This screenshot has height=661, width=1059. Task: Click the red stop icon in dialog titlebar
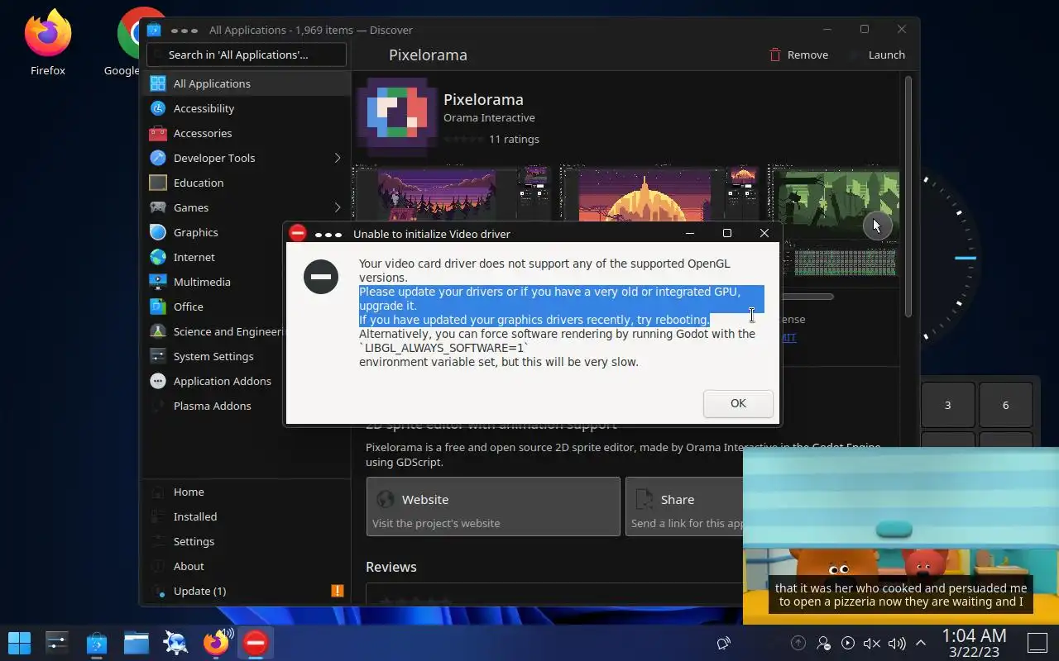click(298, 233)
